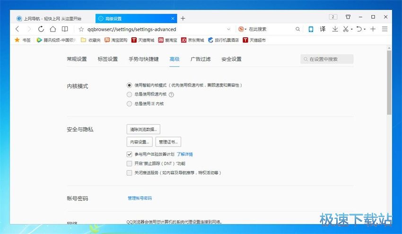Switch to the 手势与快捷键 tab
This screenshot has width=402, height=234.
coord(144,59)
